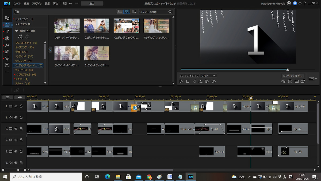Open the PiP/overlay room icon
Screen dimensions: 321x181
[x=7, y=51]
